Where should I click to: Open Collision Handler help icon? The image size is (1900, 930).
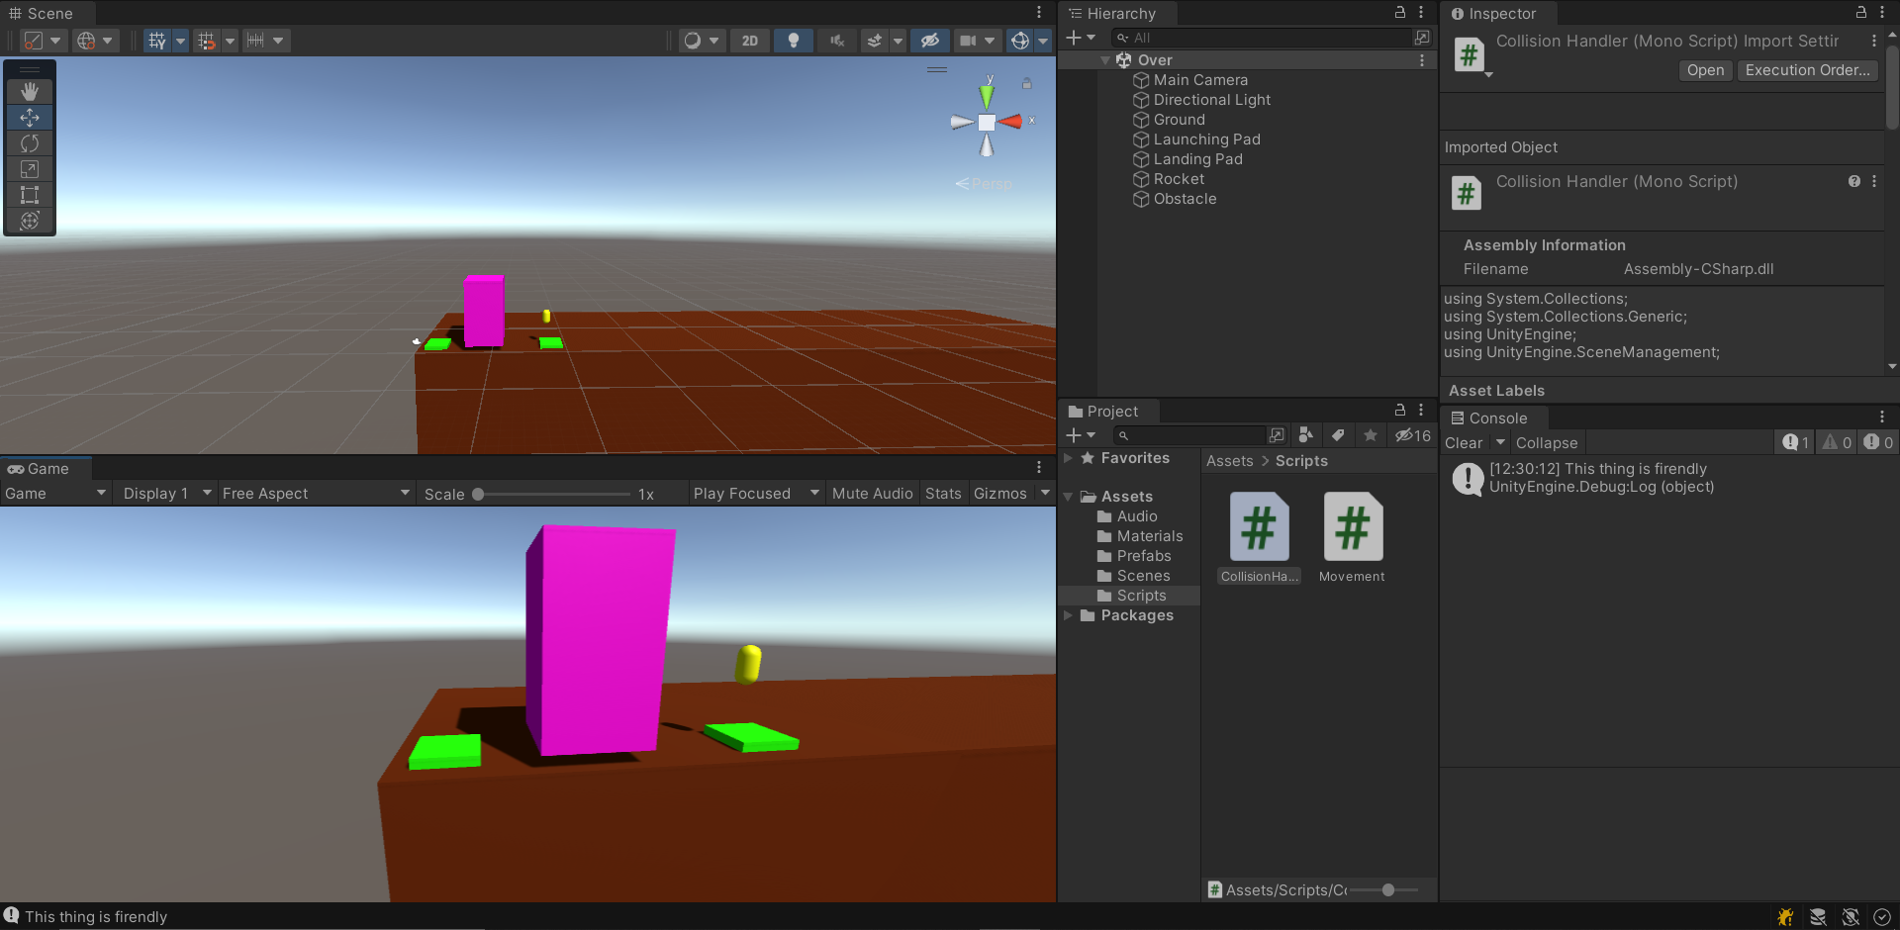pos(1853,181)
